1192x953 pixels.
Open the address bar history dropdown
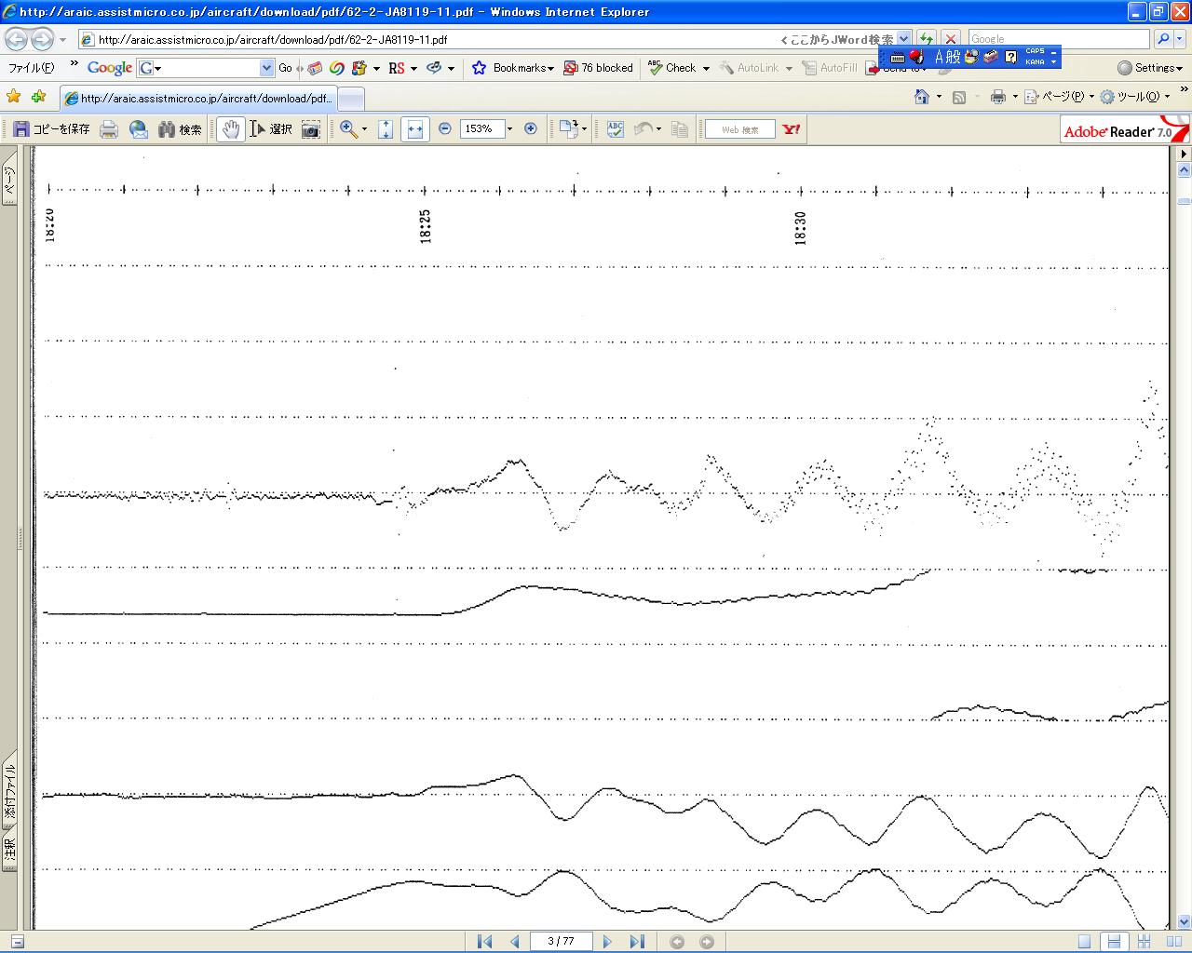pyautogui.click(x=903, y=39)
